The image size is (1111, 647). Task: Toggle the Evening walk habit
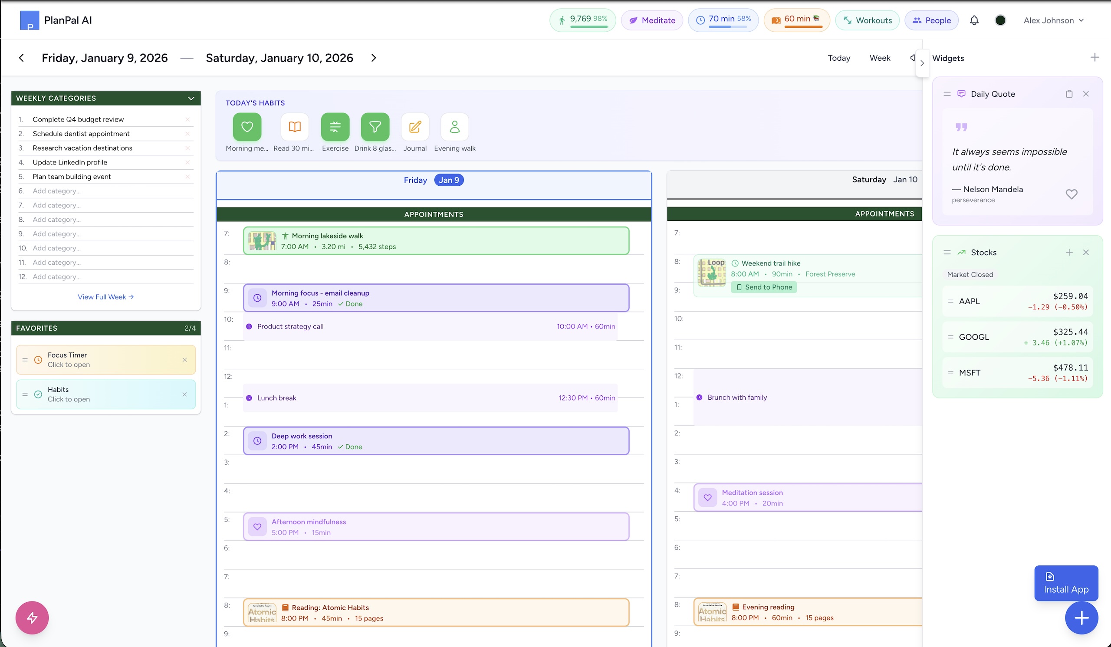click(454, 127)
